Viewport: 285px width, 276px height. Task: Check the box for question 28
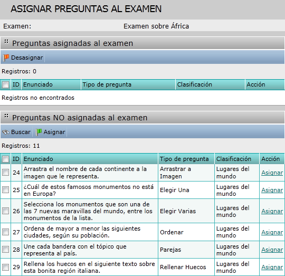5,250
